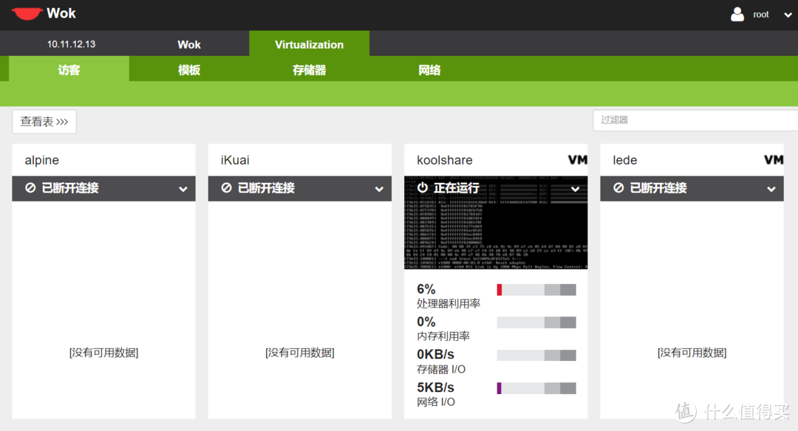
Task: Switch to the 模板 tab
Action: (x=189, y=70)
